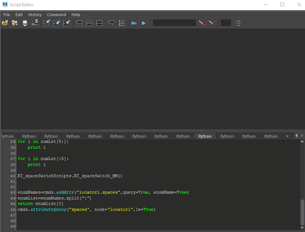Image resolution: width=305 pixels, height=232 pixels.
Task: Click the Go to Line icon
Action: point(237,23)
